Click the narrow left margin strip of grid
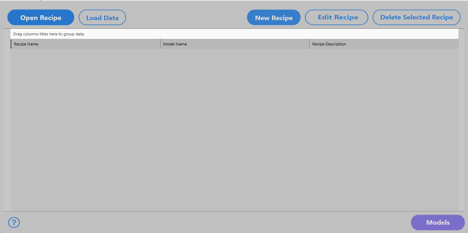This screenshot has width=468, height=233. point(7,128)
